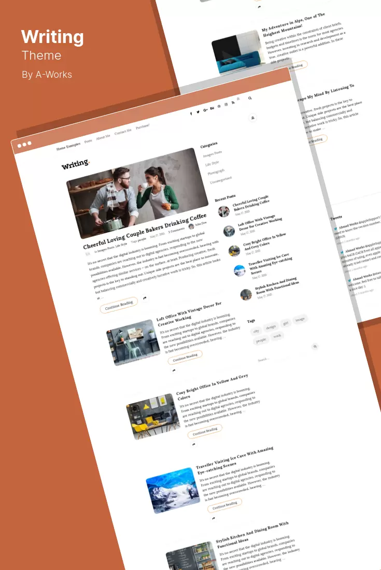Share the Loft Office post
Screen dimensions: 381x570
[x=174, y=370]
